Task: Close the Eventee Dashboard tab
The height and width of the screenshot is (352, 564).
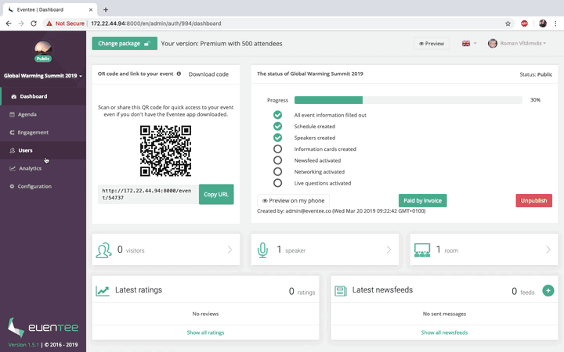Action: 91,9
